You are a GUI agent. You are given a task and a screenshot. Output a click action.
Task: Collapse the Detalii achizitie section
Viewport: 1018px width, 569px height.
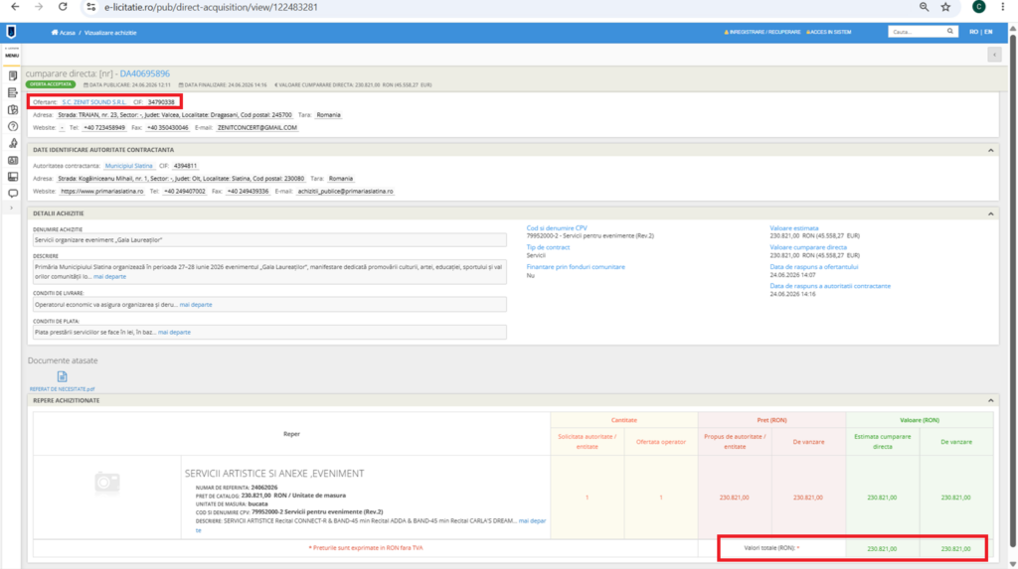pyautogui.click(x=991, y=213)
